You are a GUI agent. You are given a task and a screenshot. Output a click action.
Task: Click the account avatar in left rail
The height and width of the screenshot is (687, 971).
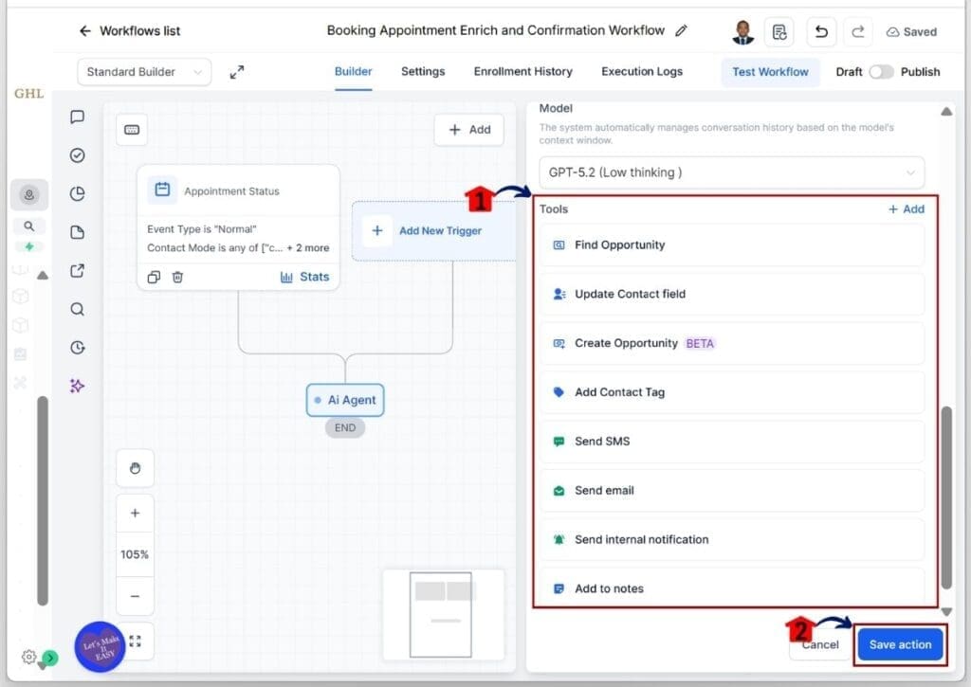[29, 195]
